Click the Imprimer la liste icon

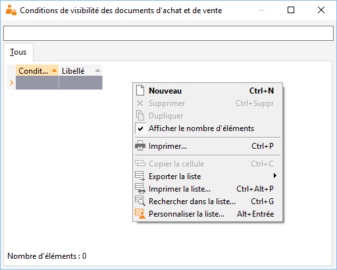point(140,188)
